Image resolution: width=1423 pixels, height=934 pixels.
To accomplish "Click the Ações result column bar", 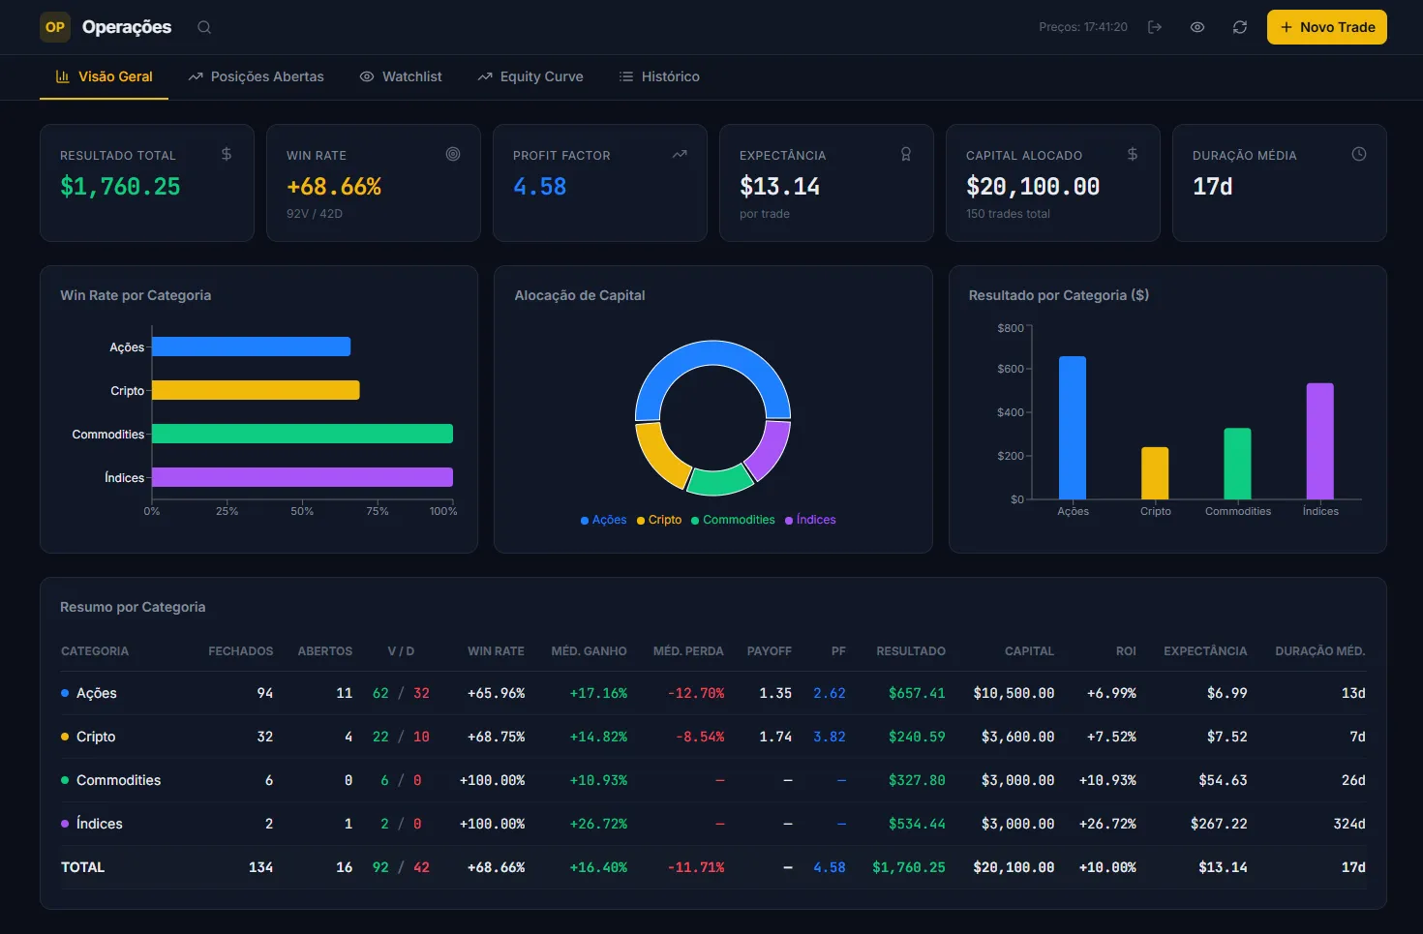I will click(x=1073, y=428).
